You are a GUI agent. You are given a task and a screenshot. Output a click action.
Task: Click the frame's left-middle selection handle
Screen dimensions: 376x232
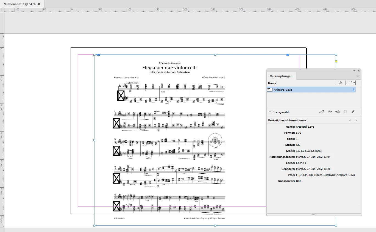tap(94, 140)
